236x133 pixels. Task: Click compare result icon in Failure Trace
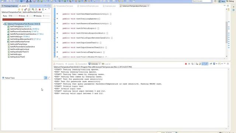coord(49,78)
